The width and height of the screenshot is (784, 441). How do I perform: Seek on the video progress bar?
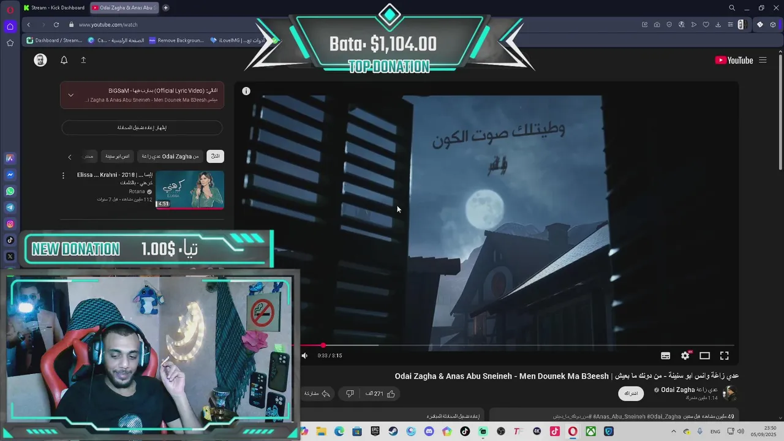514,345
